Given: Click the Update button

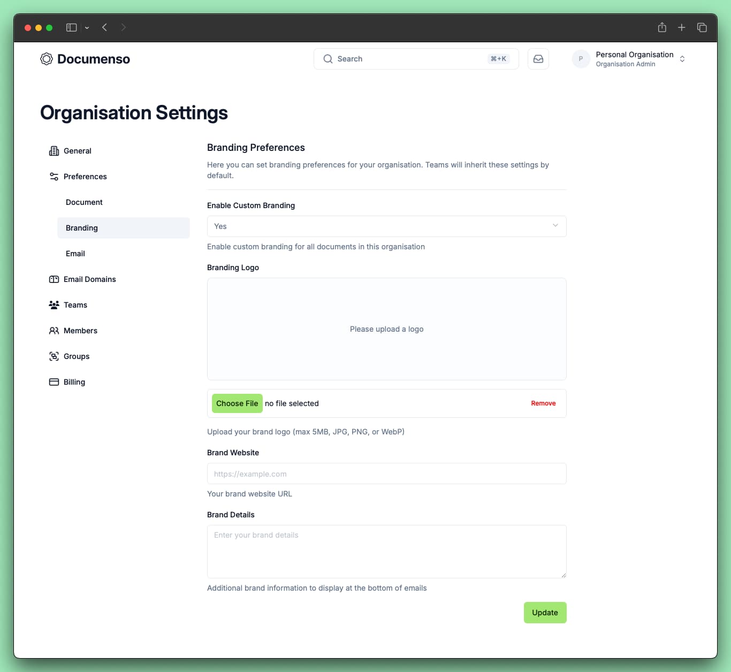Looking at the screenshot, I should (545, 612).
